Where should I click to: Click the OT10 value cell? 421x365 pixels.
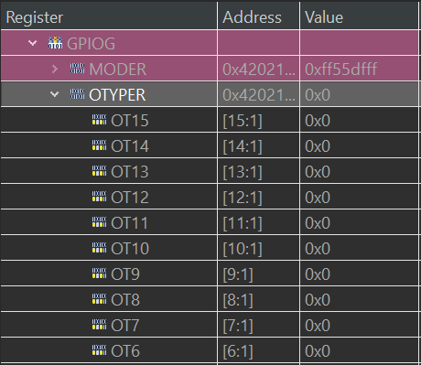tap(359, 248)
